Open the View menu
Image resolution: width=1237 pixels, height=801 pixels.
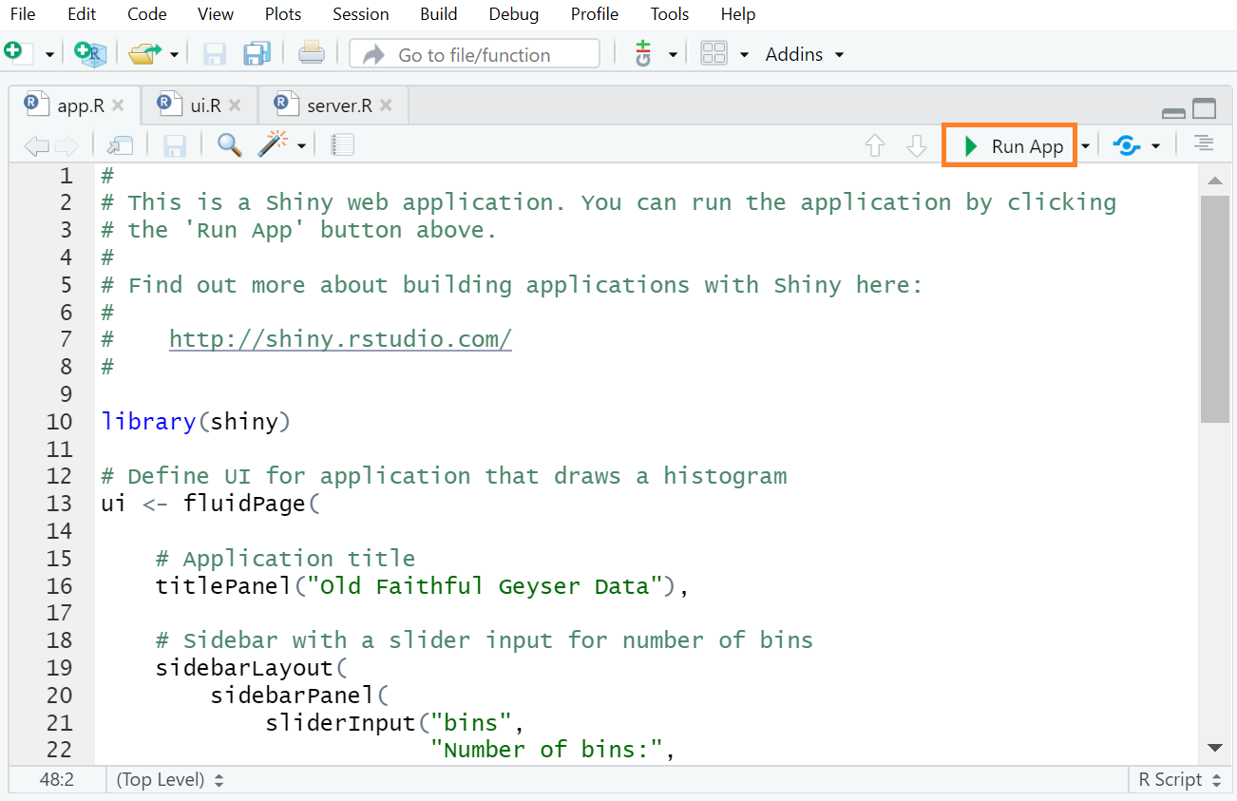point(216,14)
